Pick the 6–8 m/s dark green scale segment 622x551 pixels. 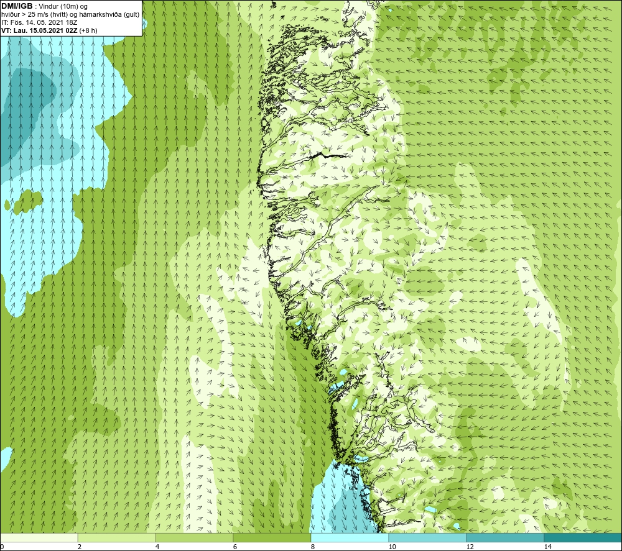tap(272, 538)
